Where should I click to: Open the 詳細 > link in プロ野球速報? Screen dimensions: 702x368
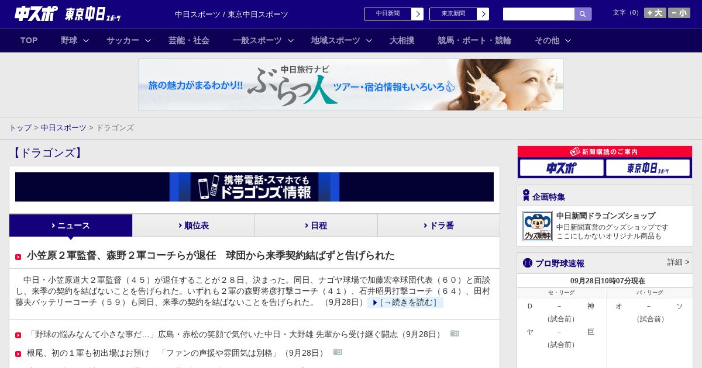[x=679, y=262]
